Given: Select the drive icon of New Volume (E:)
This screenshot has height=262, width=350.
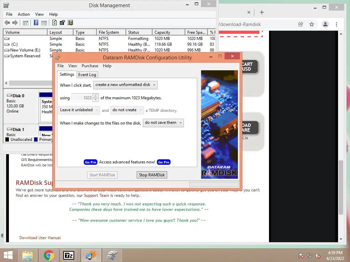Looking at the screenshot, I should coord(7,50).
